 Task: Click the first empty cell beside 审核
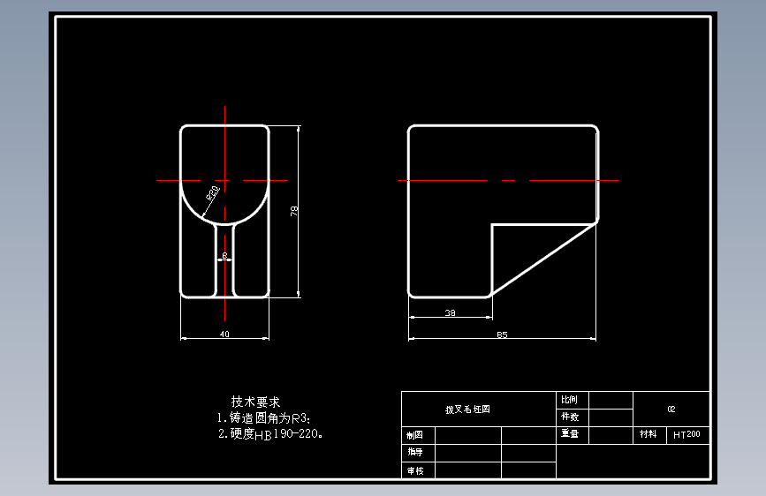pos(468,470)
